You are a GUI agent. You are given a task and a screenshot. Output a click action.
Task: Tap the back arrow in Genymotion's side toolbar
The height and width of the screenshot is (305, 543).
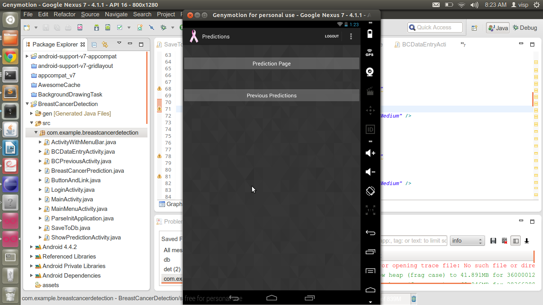point(370,233)
